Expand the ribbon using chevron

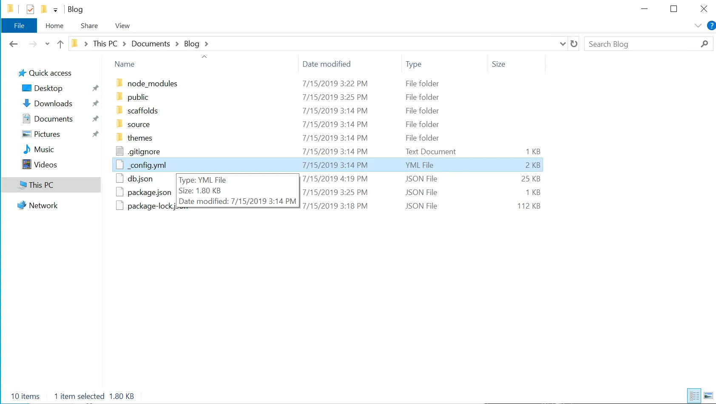698,25
